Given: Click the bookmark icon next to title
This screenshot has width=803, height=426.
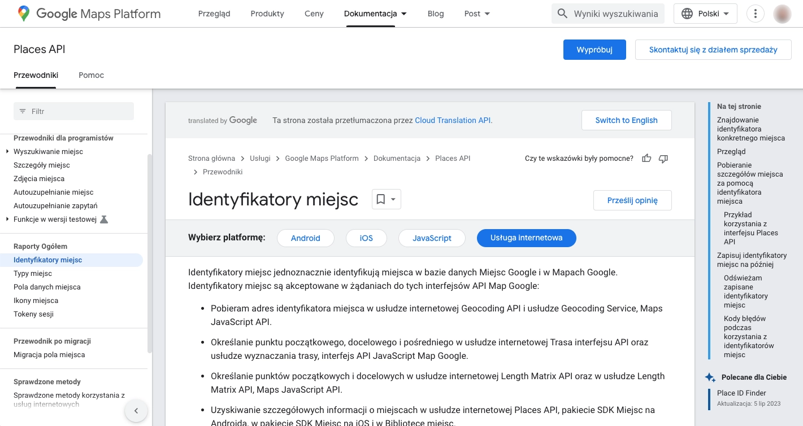Looking at the screenshot, I should [381, 199].
